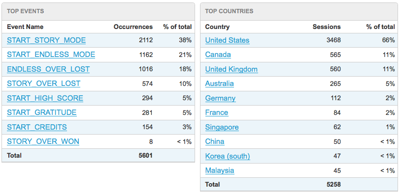Click the 1016 occurrences value
This screenshot has height=194, width=400.
tap(146, 69)
